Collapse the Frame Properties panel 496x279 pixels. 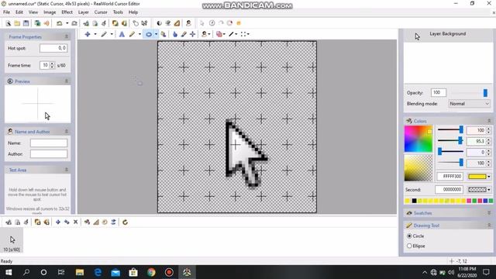pos(67,36)
